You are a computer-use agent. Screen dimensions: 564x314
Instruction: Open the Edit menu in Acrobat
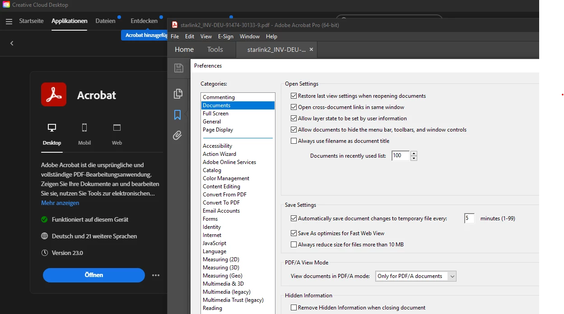(190, 36)
